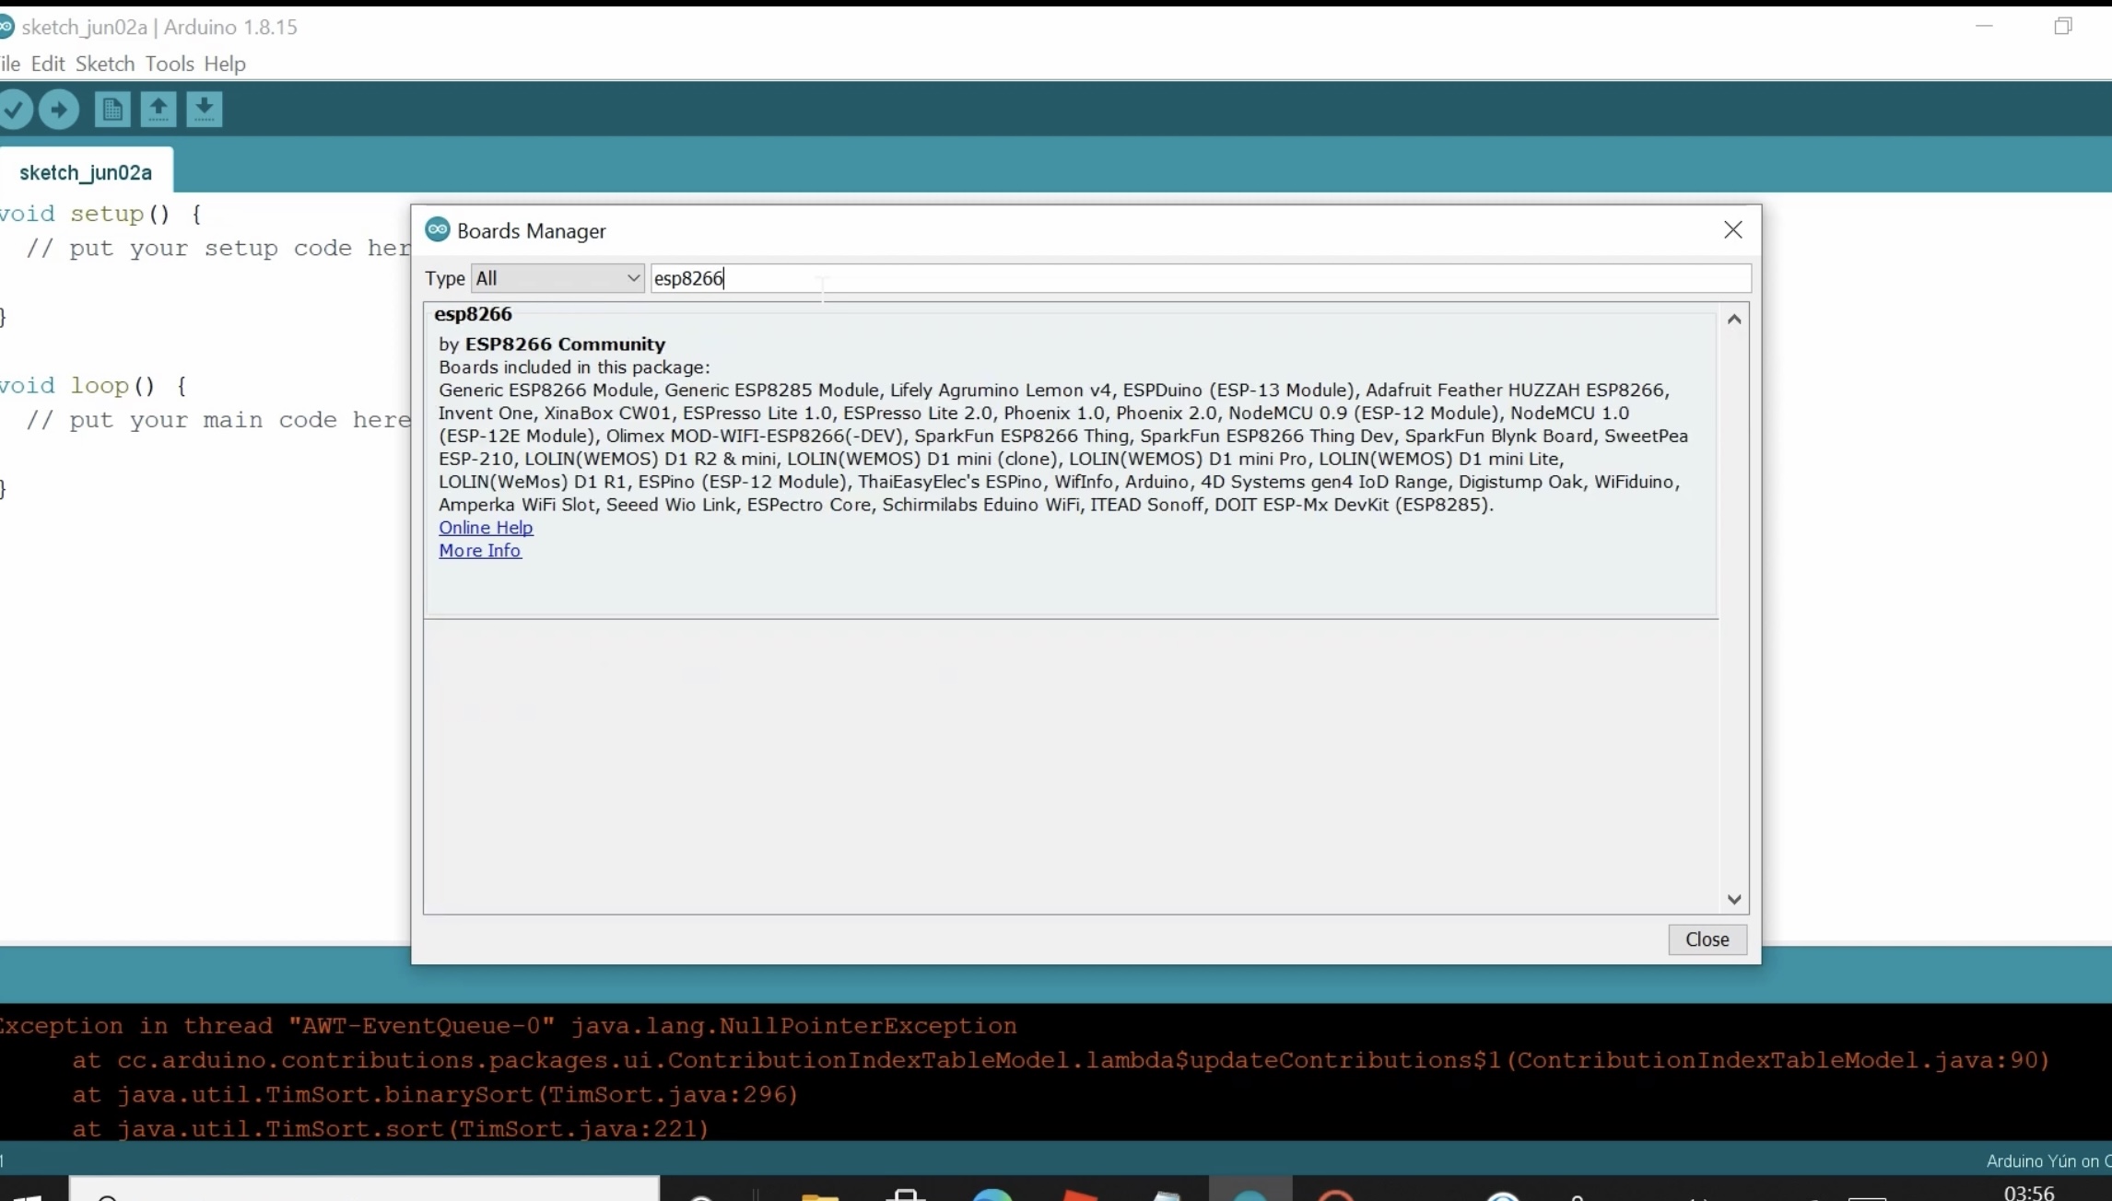This screenshot has height=1201, width=2112.
Task: Click the Upload arrow toolbar icon
Action: 59,110
